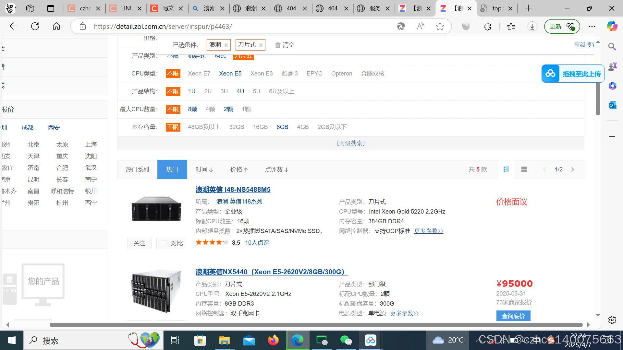
Task: Switch to grid view icon
Action: pyautogui.click(x=524, y=169)
